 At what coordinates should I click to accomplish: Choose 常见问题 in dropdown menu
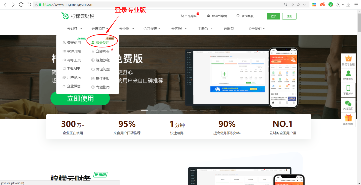(100, 69)
